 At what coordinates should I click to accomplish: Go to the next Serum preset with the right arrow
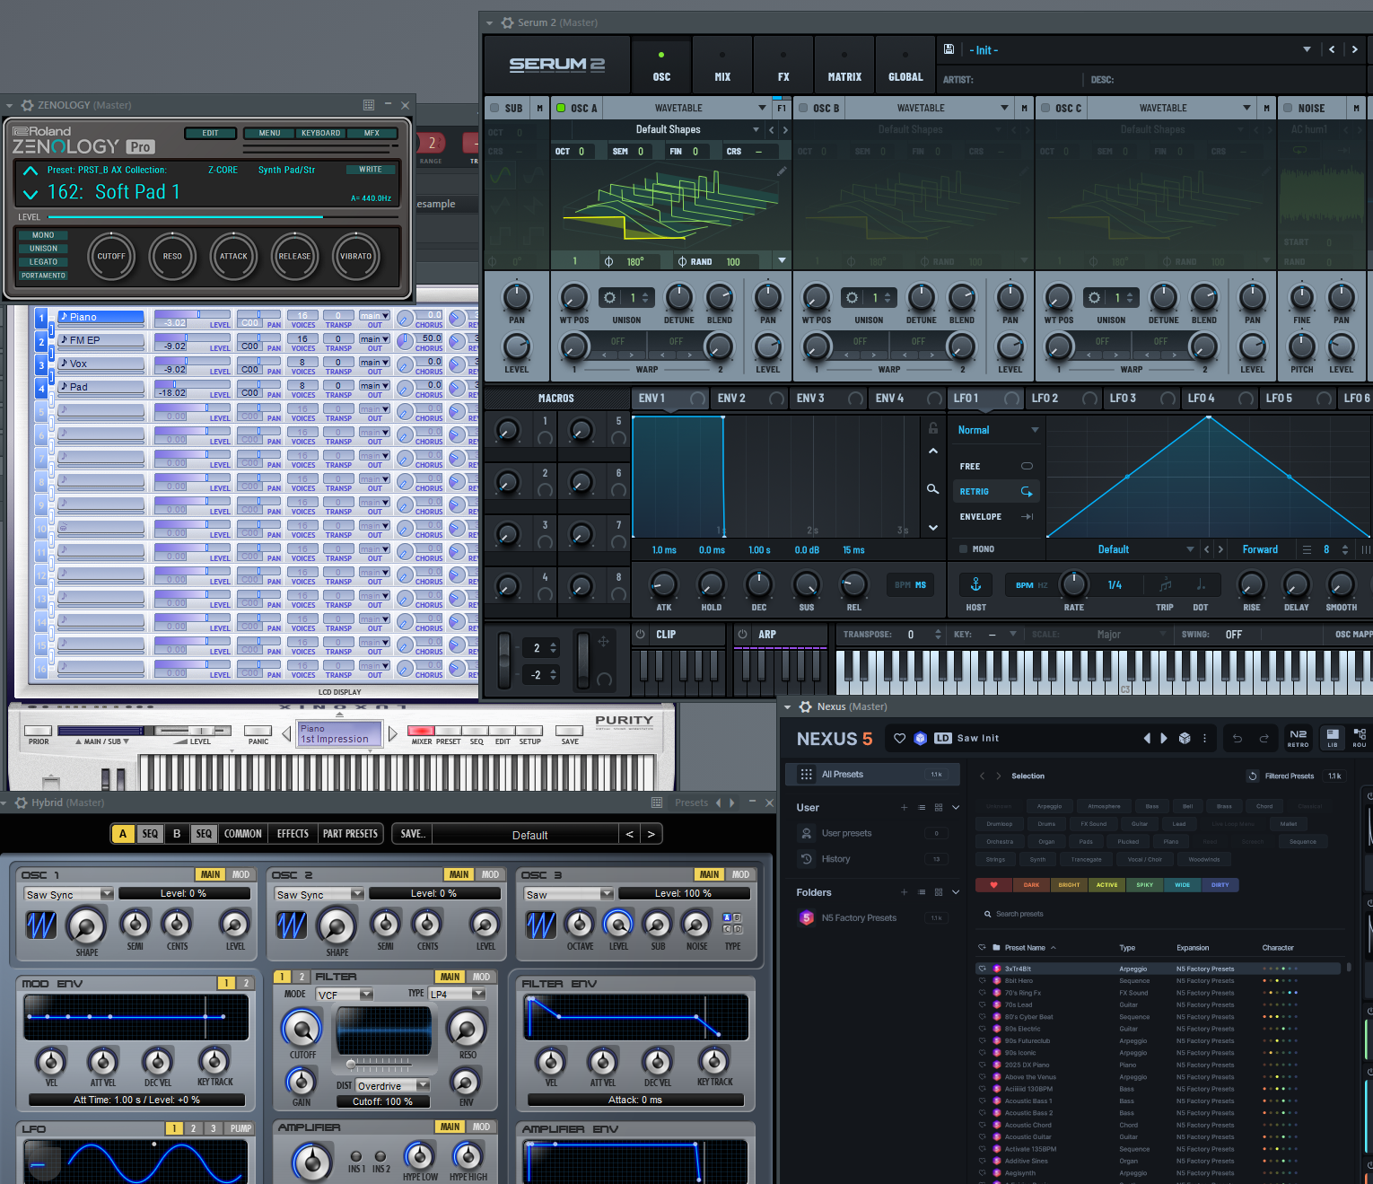tap(1355, 49)
